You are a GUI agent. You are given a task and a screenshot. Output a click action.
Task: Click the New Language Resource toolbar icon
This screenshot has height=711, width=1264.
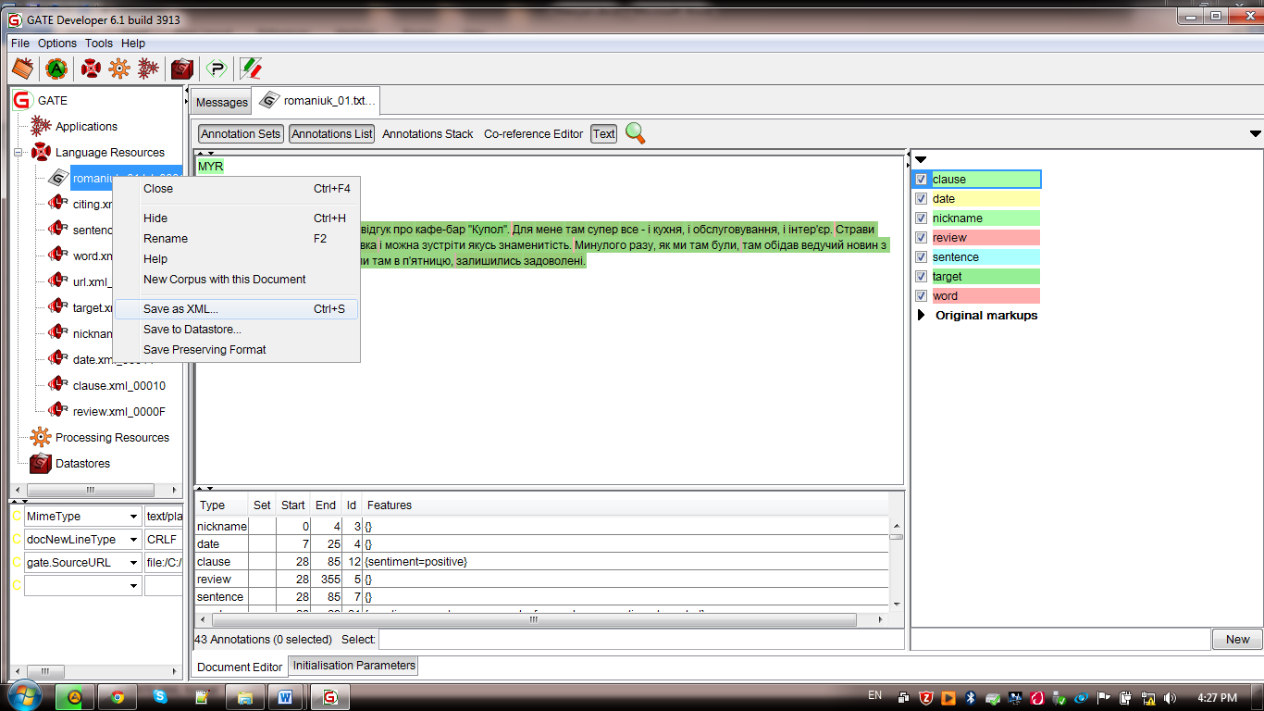tap(91, 69)
